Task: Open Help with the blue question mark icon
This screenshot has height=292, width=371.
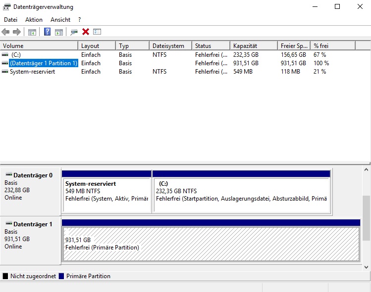Action: [48, 32]
